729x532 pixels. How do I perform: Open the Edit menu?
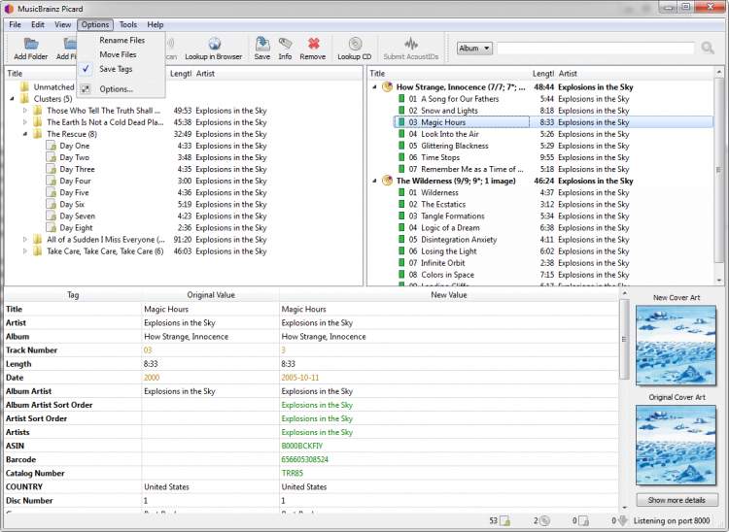tap(38, 24)
